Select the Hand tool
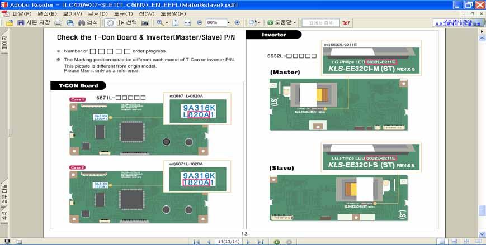This screenshot has width=486, height=245. click(x=110, y=22)
